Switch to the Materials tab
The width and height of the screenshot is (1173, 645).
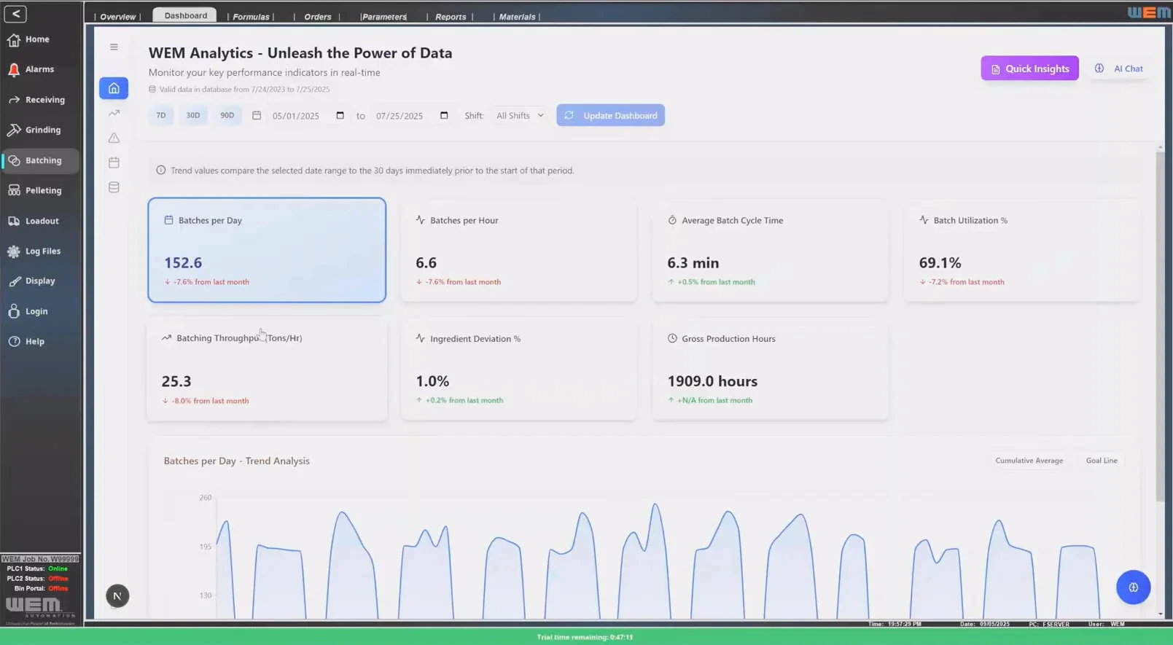click(517, 16)
